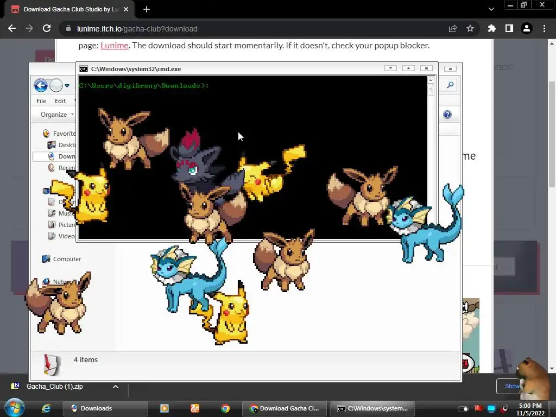The image size is (556, 417).
Task: Launch pinned Chrome from the taskbar
Action: (x=225, y=408)
